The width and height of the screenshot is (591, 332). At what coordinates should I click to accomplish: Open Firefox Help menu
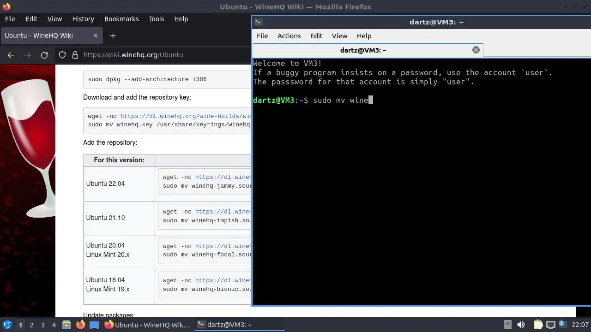181,19
